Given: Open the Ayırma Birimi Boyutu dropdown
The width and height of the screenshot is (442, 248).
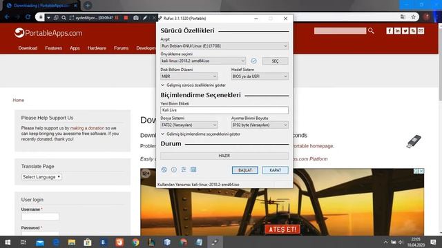Looking at the screenshot, I should (x=260, y=125).
